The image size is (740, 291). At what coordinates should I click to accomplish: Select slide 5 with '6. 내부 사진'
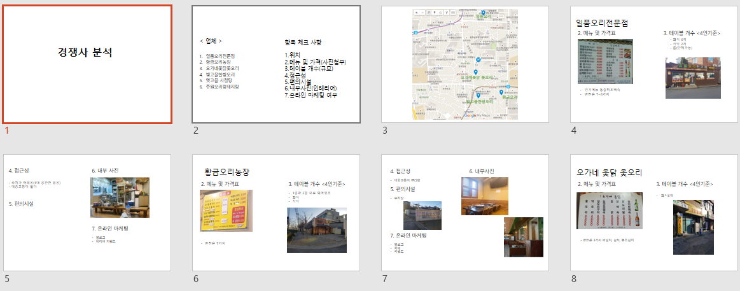87,213
